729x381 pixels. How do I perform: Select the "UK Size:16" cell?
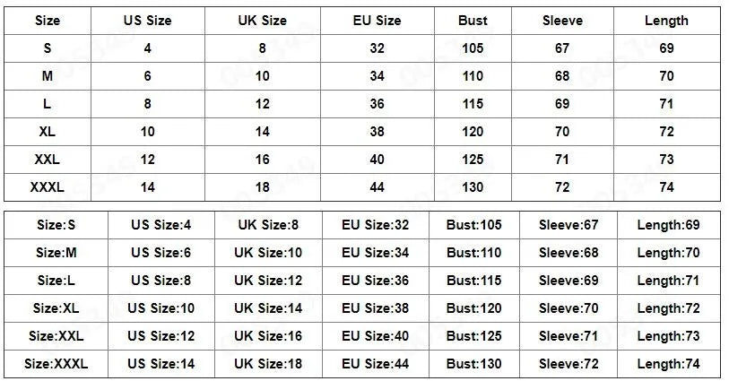(266, 336)
